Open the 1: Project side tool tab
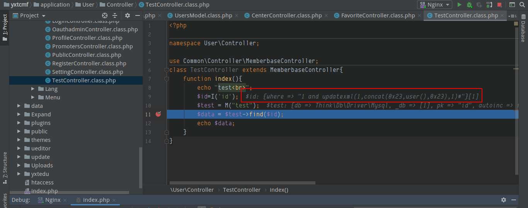 5,28
